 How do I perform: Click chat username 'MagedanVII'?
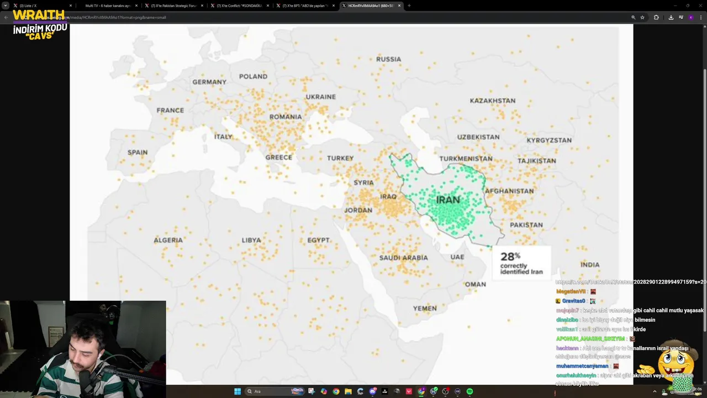(x=571, y=291)
